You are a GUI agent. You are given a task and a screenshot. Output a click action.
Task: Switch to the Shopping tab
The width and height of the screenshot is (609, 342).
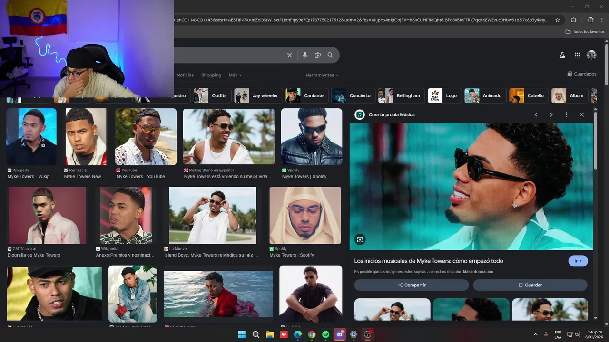pos(211,75)
